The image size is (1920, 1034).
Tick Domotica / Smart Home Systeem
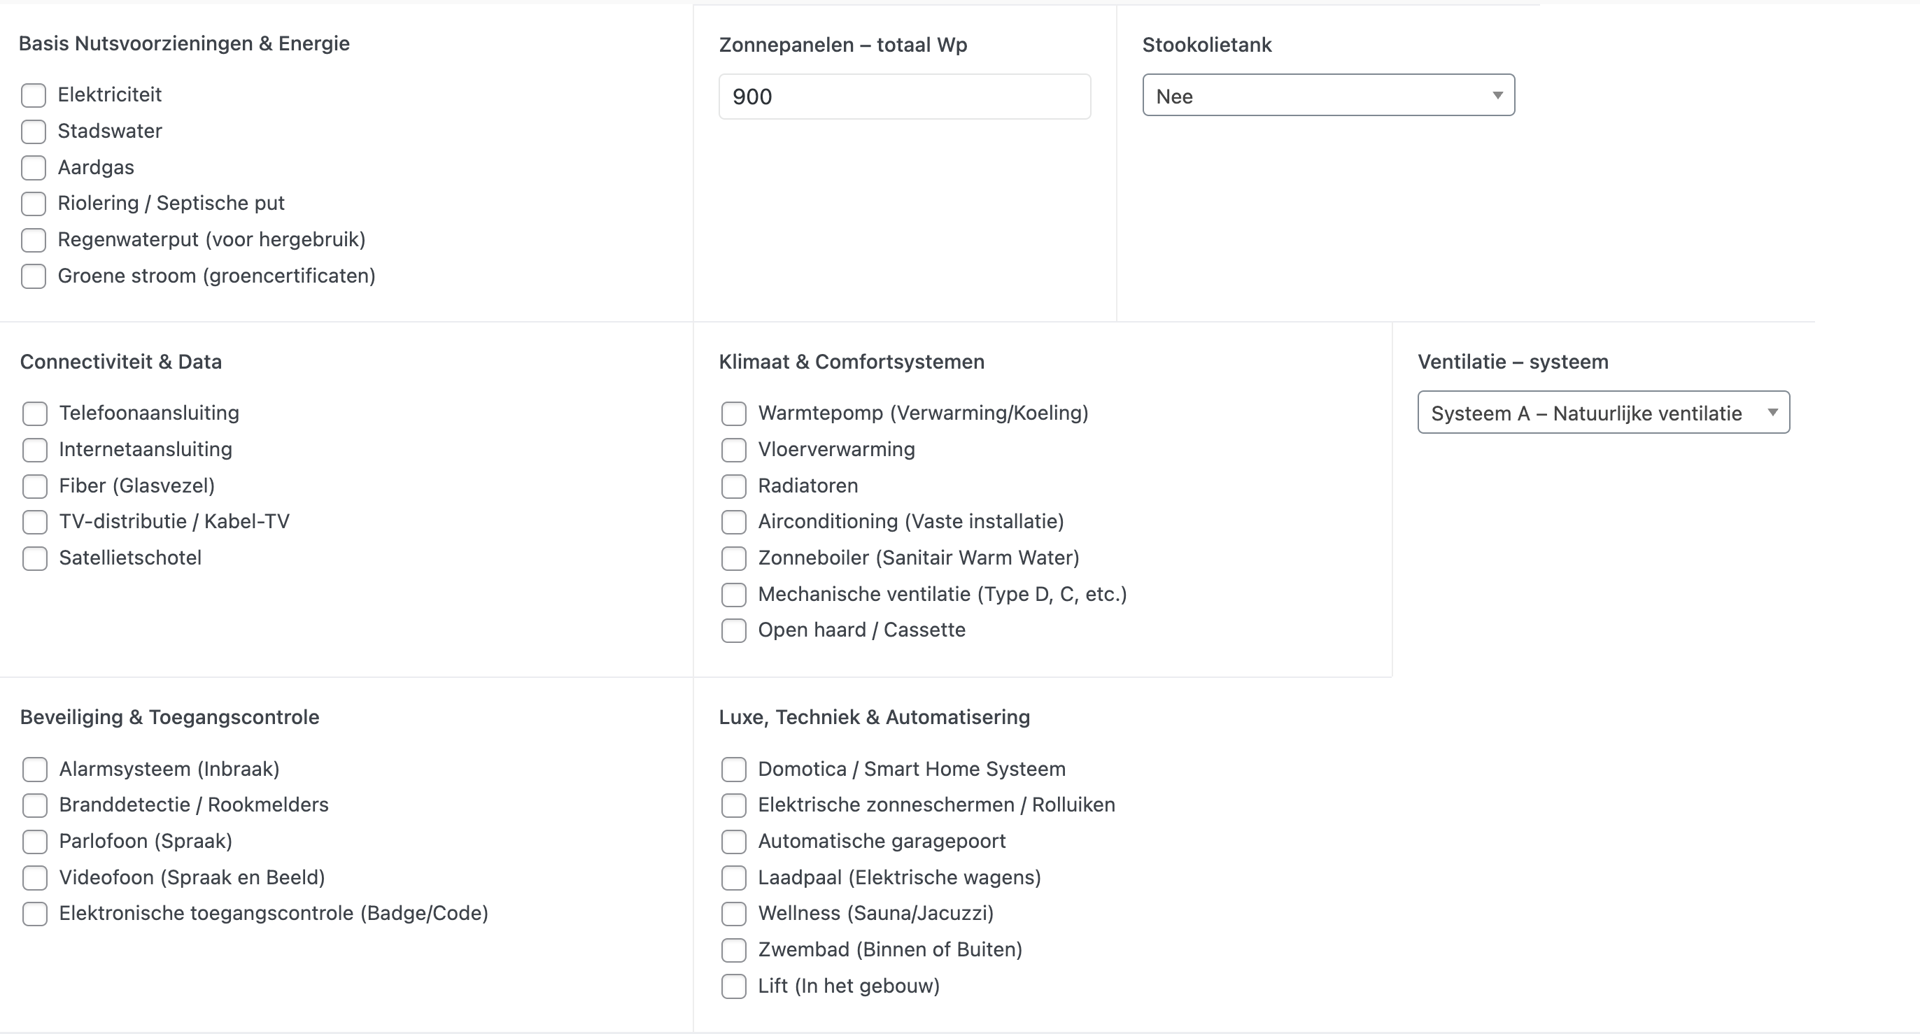(x=733, y=770)
